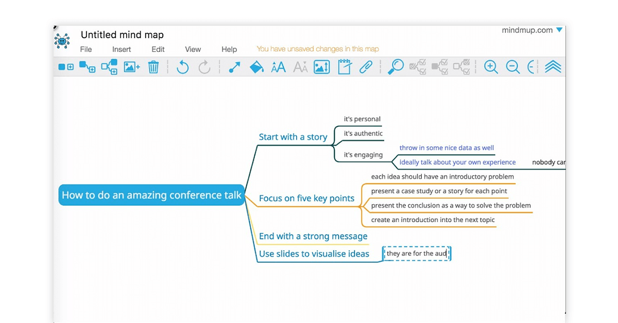Screen dimensions: 618x323
Task: Select ideally talk about your own experience
Action: tap(457, 162)
